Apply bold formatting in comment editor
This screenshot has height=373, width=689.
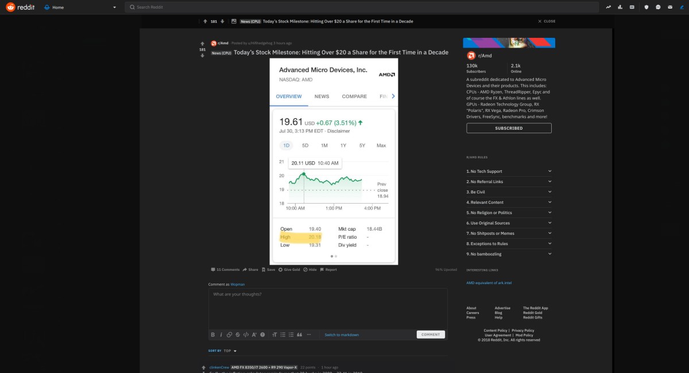[212, 335]
